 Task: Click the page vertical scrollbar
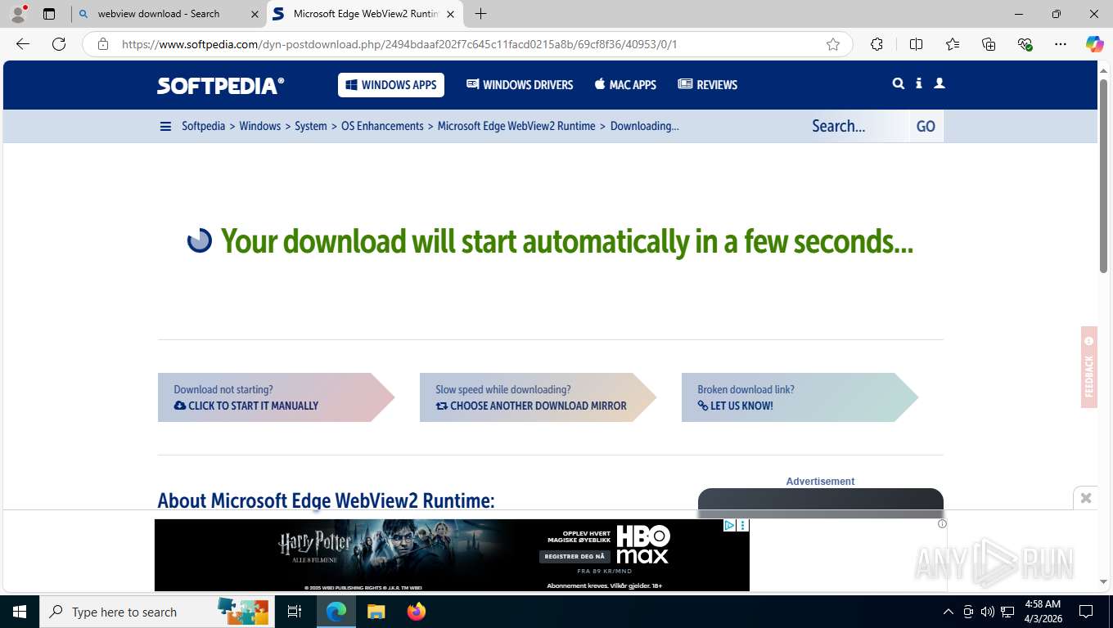[1104, 176]
